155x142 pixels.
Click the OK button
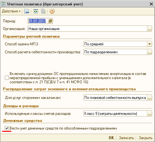[112, 138]
